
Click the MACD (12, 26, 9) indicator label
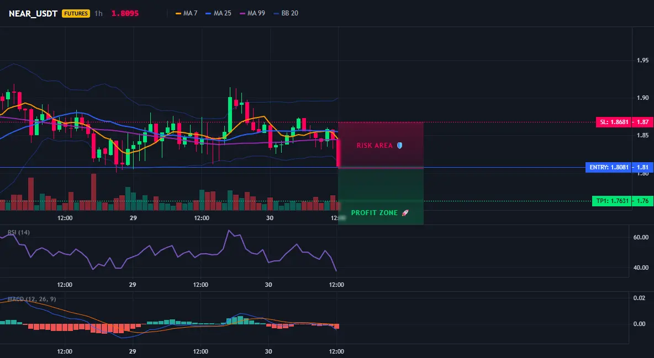click(x=31, y=299)
